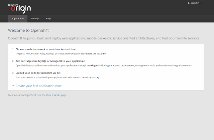Click the openshift username text
This screenshot has height=140, width=214.
(195, 3)
